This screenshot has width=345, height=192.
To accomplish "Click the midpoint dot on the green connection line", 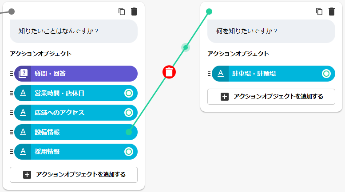I will [x=186, y=47].
